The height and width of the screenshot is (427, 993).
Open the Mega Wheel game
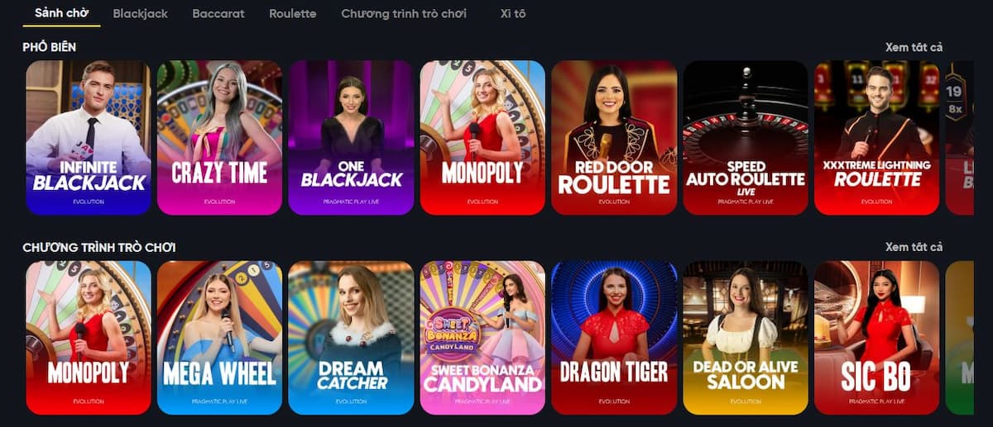coord(219,338)
